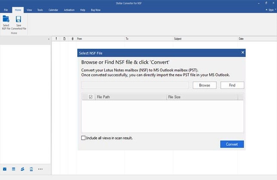Open the Contacts view icon in bottom bar
Image resolution: width=277 pixels, height=180 pixels.
(x=22, y=169)
